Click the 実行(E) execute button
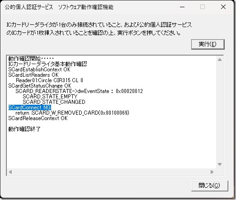Screen dimensions: 236x200 coord(208,44)
